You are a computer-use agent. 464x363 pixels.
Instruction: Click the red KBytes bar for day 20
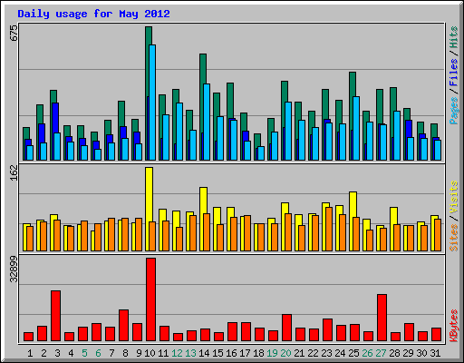point(286,328)
